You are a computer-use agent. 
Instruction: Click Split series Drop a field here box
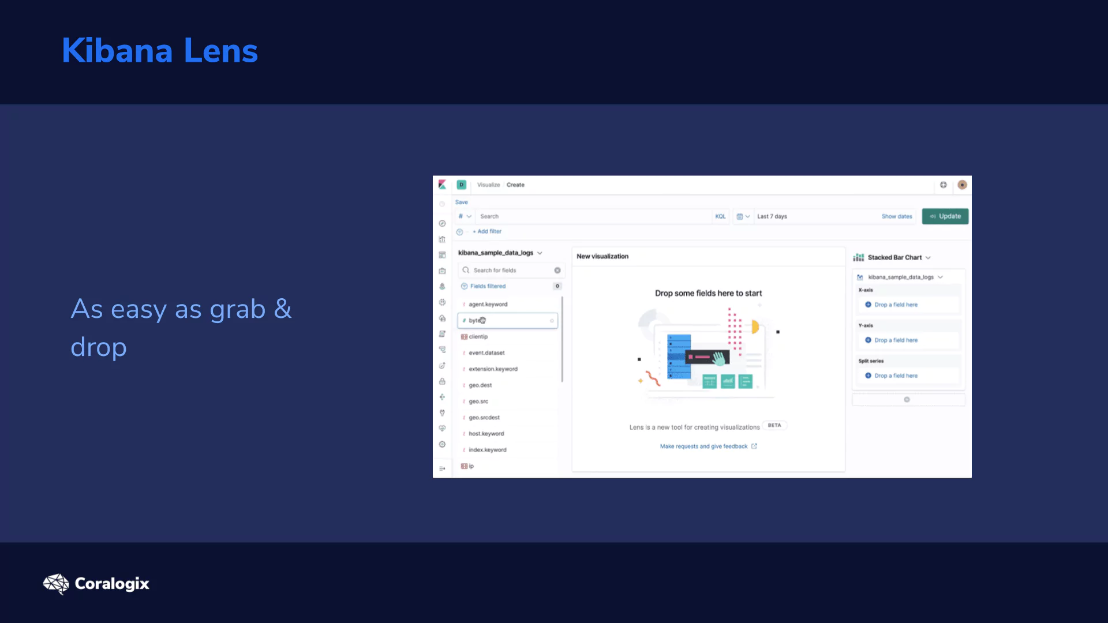pyautogui.click(x=908, y=376)
